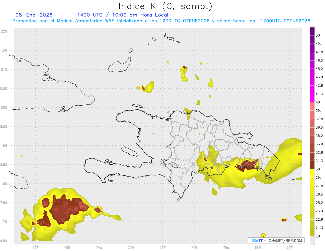This screenshot has width=325, height=251.
Task: Click '1400 UTC / 10:00 am Hora Local'
Action: pos(123,15)
